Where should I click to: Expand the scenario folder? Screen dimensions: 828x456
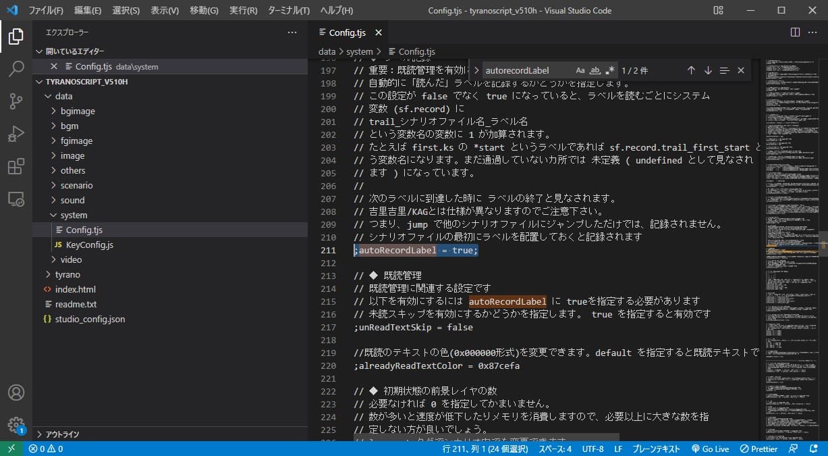(76, 185)
